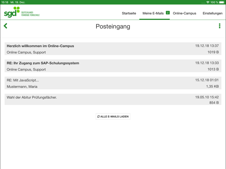Click the size value 1013 B
This screenshot has width=226, height=169.
click(213, 69)
